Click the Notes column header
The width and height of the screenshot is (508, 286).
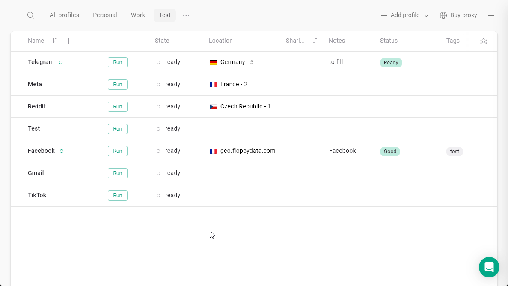(337, 41)
